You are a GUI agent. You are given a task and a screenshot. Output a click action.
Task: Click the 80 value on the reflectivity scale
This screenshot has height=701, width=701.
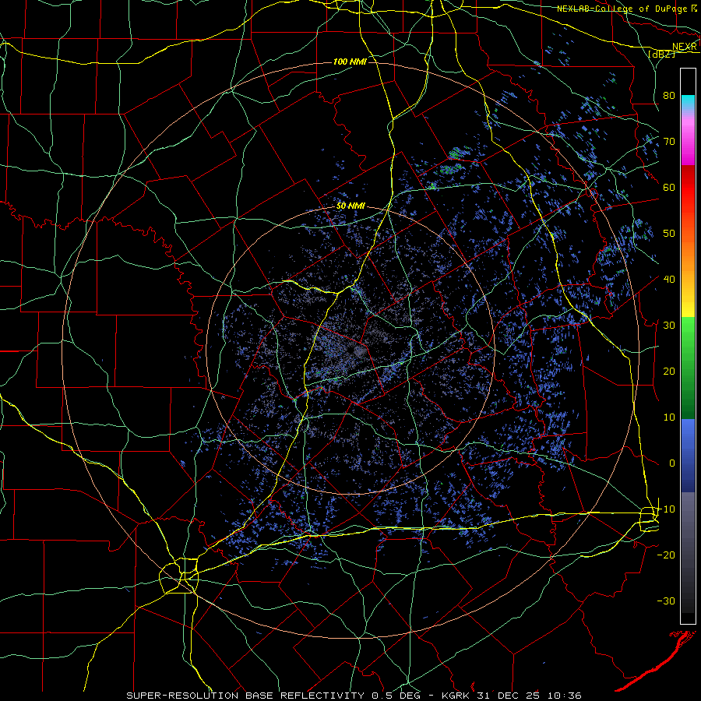(x=669, y=96)
